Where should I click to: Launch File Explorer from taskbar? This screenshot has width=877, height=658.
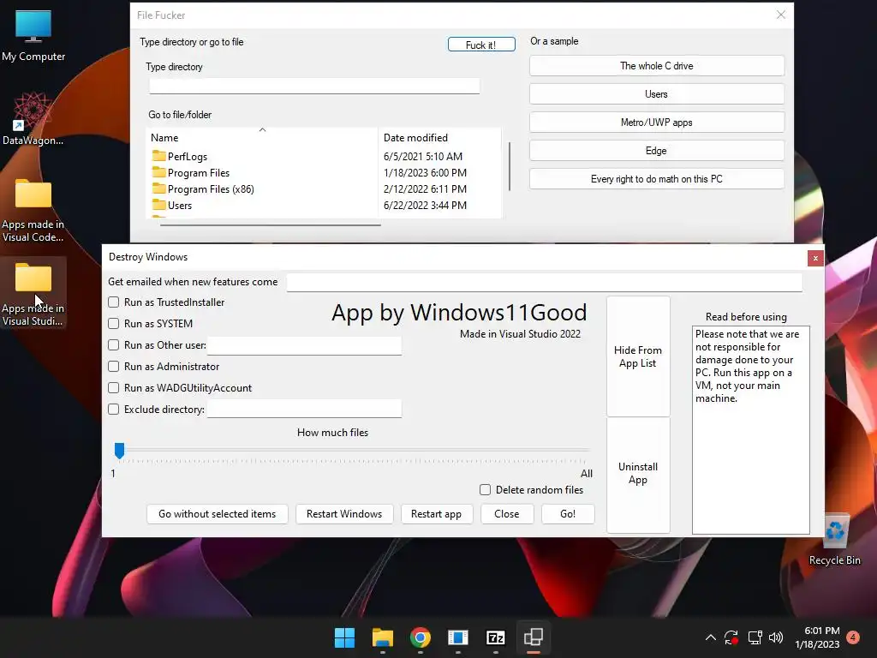pos(383,637)
